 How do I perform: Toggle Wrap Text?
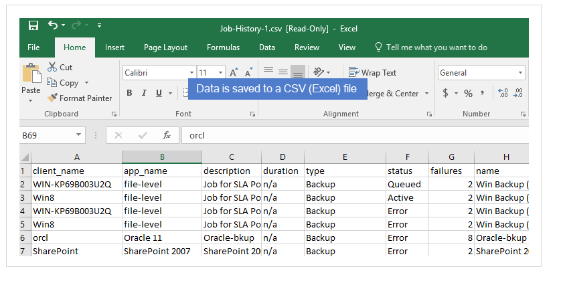click(x=372, y=72)
